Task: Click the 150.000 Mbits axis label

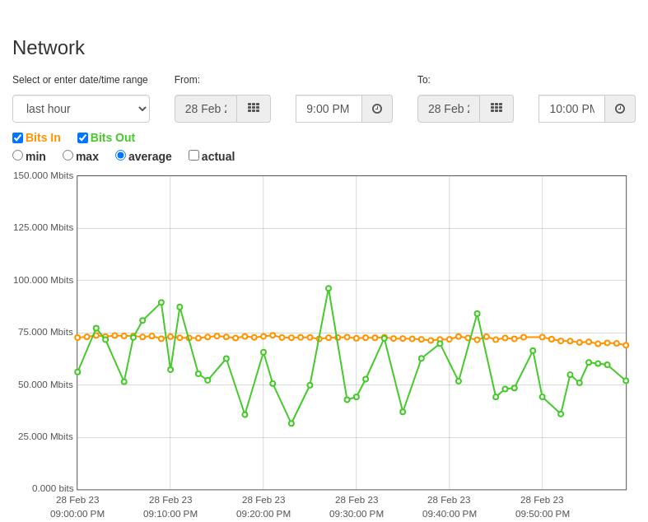Action: click(43, 175)
